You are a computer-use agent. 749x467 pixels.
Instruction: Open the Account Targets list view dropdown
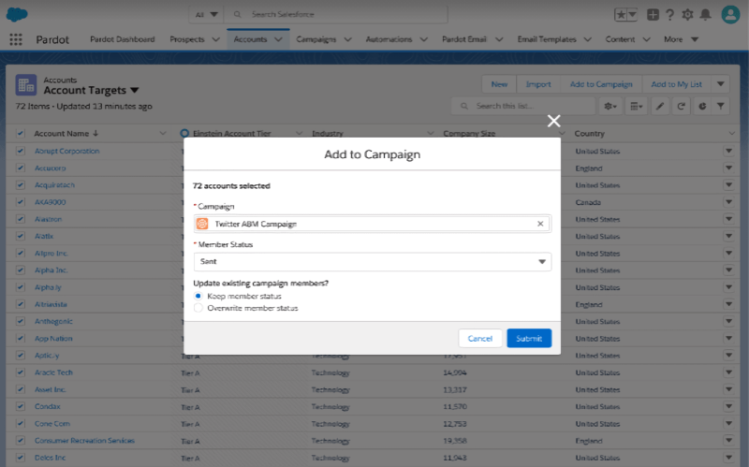tap(134, 90)
